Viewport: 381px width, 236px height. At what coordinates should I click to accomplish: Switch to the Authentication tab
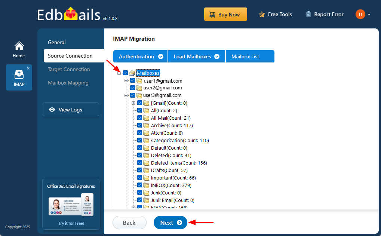pyautogui.click(x=141, y=56)
